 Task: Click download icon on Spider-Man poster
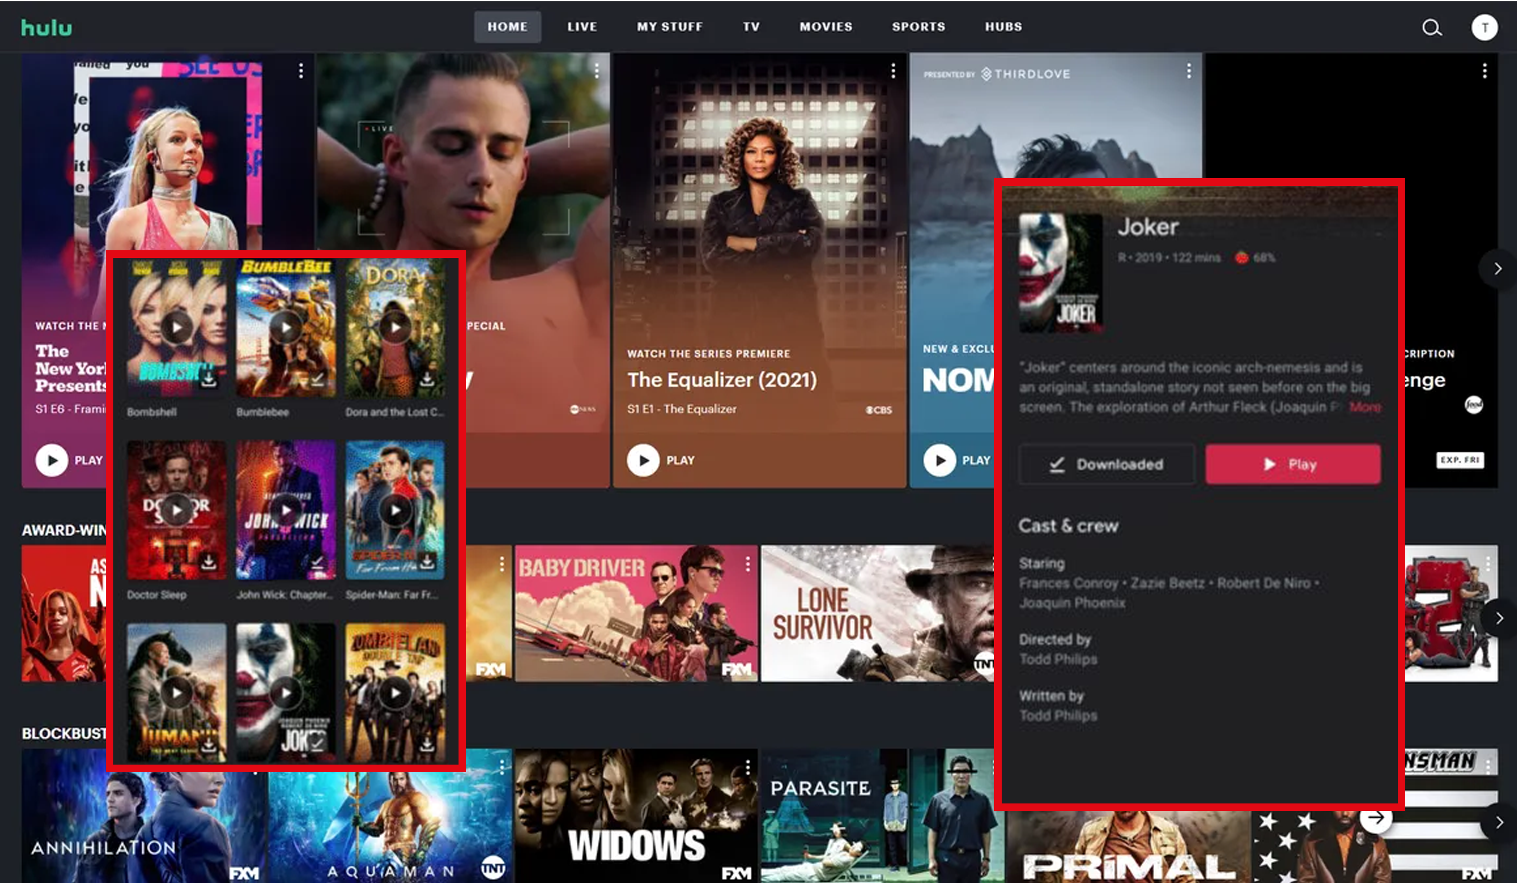(427, 562)
